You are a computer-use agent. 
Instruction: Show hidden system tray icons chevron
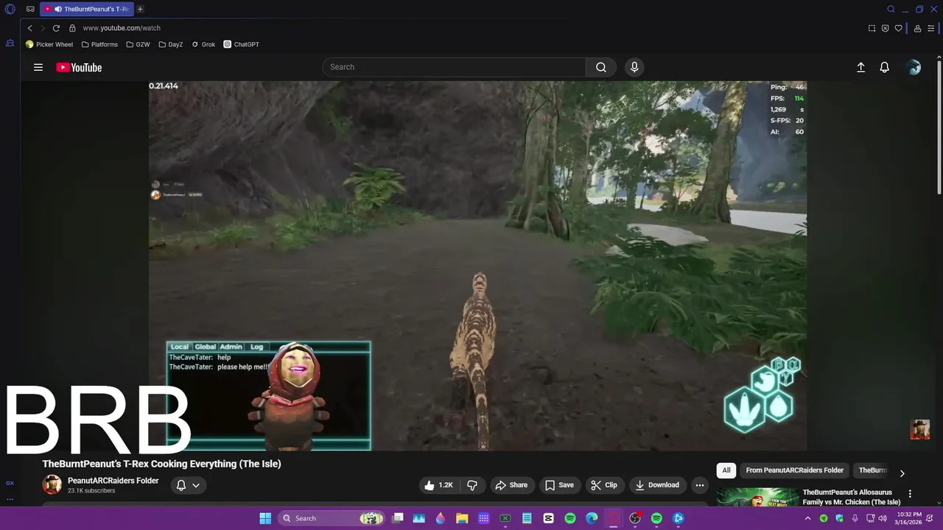click(x=808, y=518)
